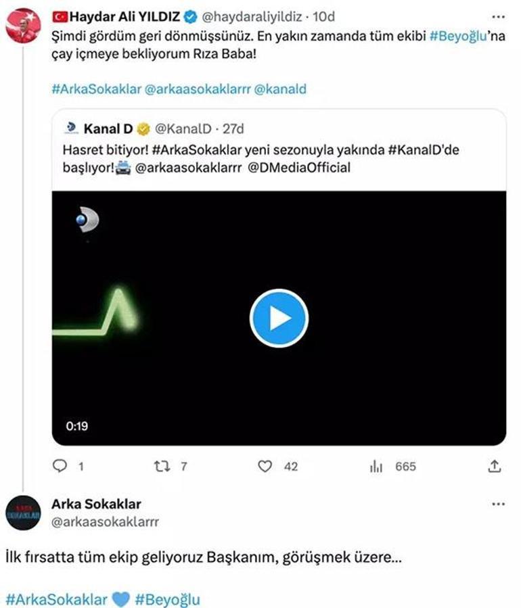Viewport: 521px width, 608px height.
Task: Open Kanal D small avatar in quoted tweet
Action: pos(70,128)
